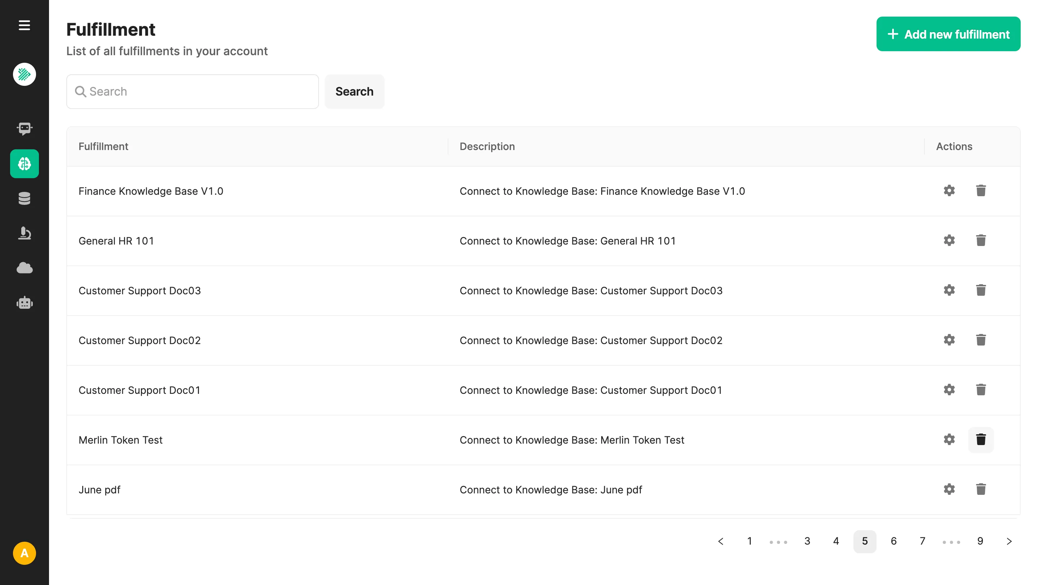Click description for Customer Support Doc03
The height and width of the screenshot is (585, 1038).
[x=591, y=291]
